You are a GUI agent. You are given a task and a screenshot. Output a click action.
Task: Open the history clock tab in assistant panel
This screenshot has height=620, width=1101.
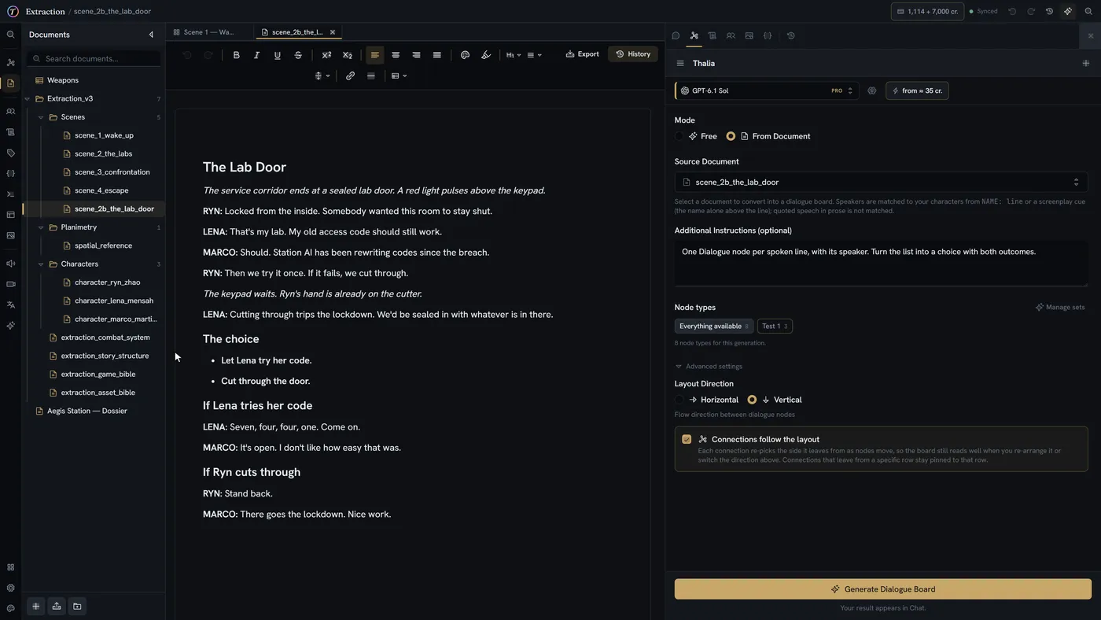(x=790, y=35)
